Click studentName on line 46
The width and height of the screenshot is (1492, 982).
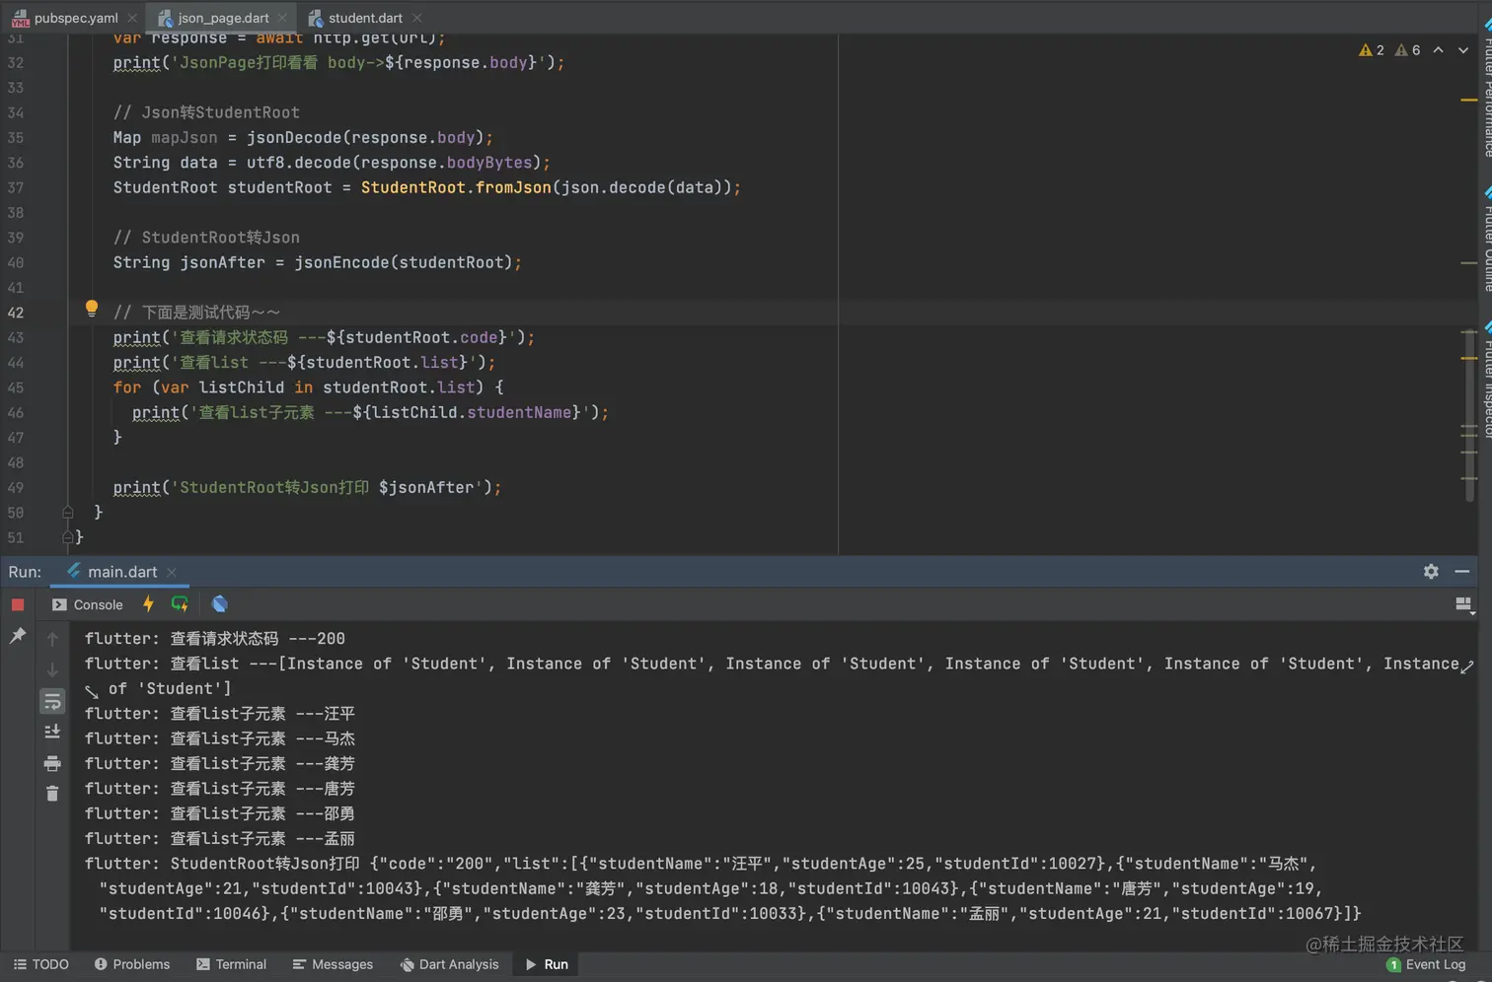pyautogui.click(x=519, y=412)
